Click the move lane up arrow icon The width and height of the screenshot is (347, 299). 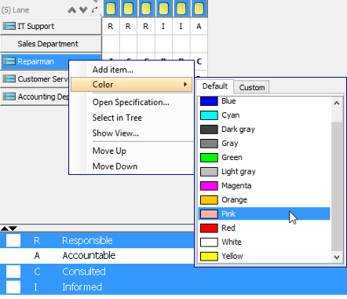pos(72,10)
